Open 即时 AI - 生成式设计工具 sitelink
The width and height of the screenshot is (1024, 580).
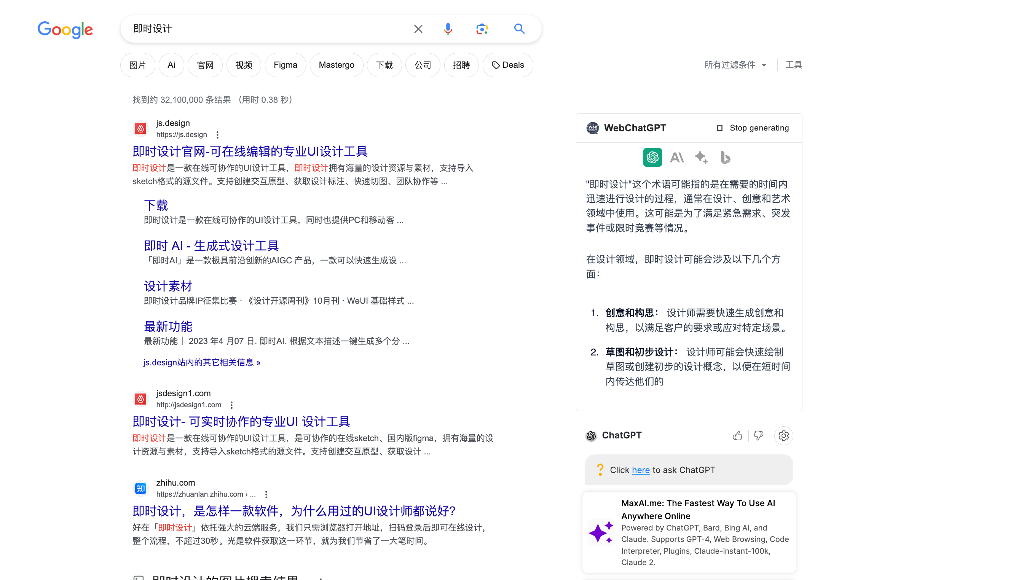(x=211, y=246)
